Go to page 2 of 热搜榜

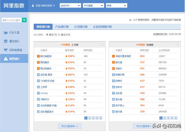pos(164,118)
